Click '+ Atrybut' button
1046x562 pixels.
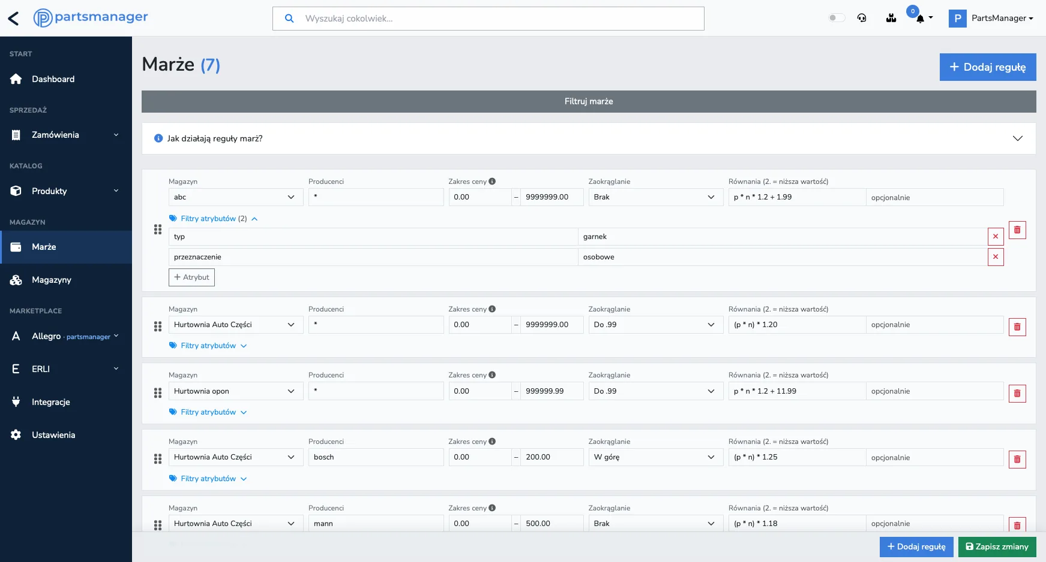tap(191, 277)
